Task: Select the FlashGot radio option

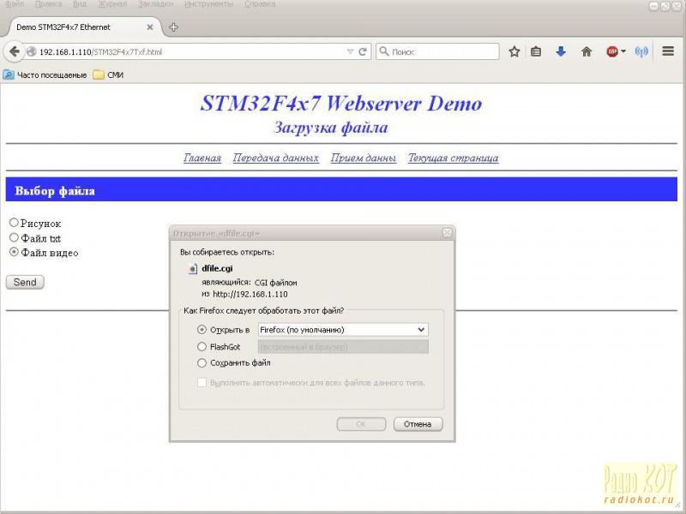Action: 202,347
